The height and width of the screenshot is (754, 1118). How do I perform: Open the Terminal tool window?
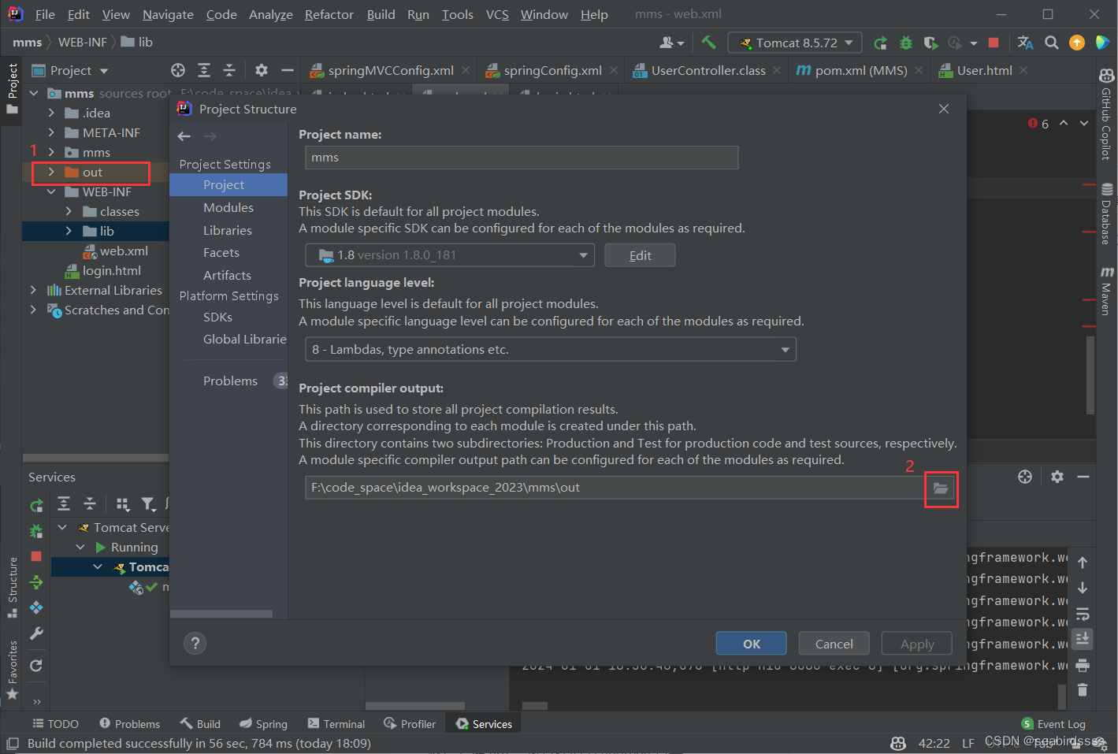tap(336, 724)
